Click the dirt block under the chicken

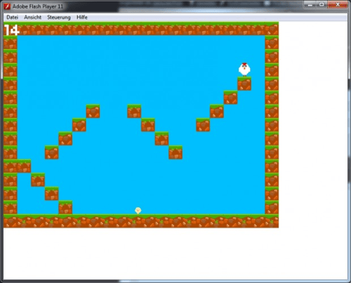[x=244, y=84]
